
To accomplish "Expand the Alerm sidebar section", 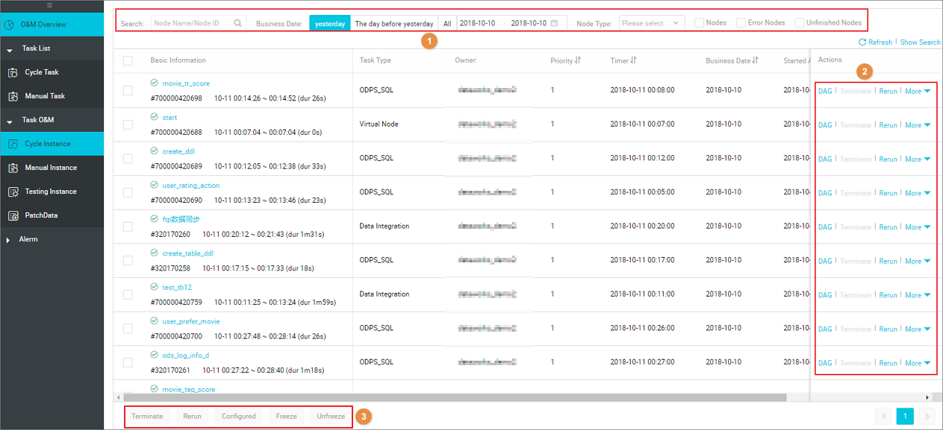I will (9, 239).
